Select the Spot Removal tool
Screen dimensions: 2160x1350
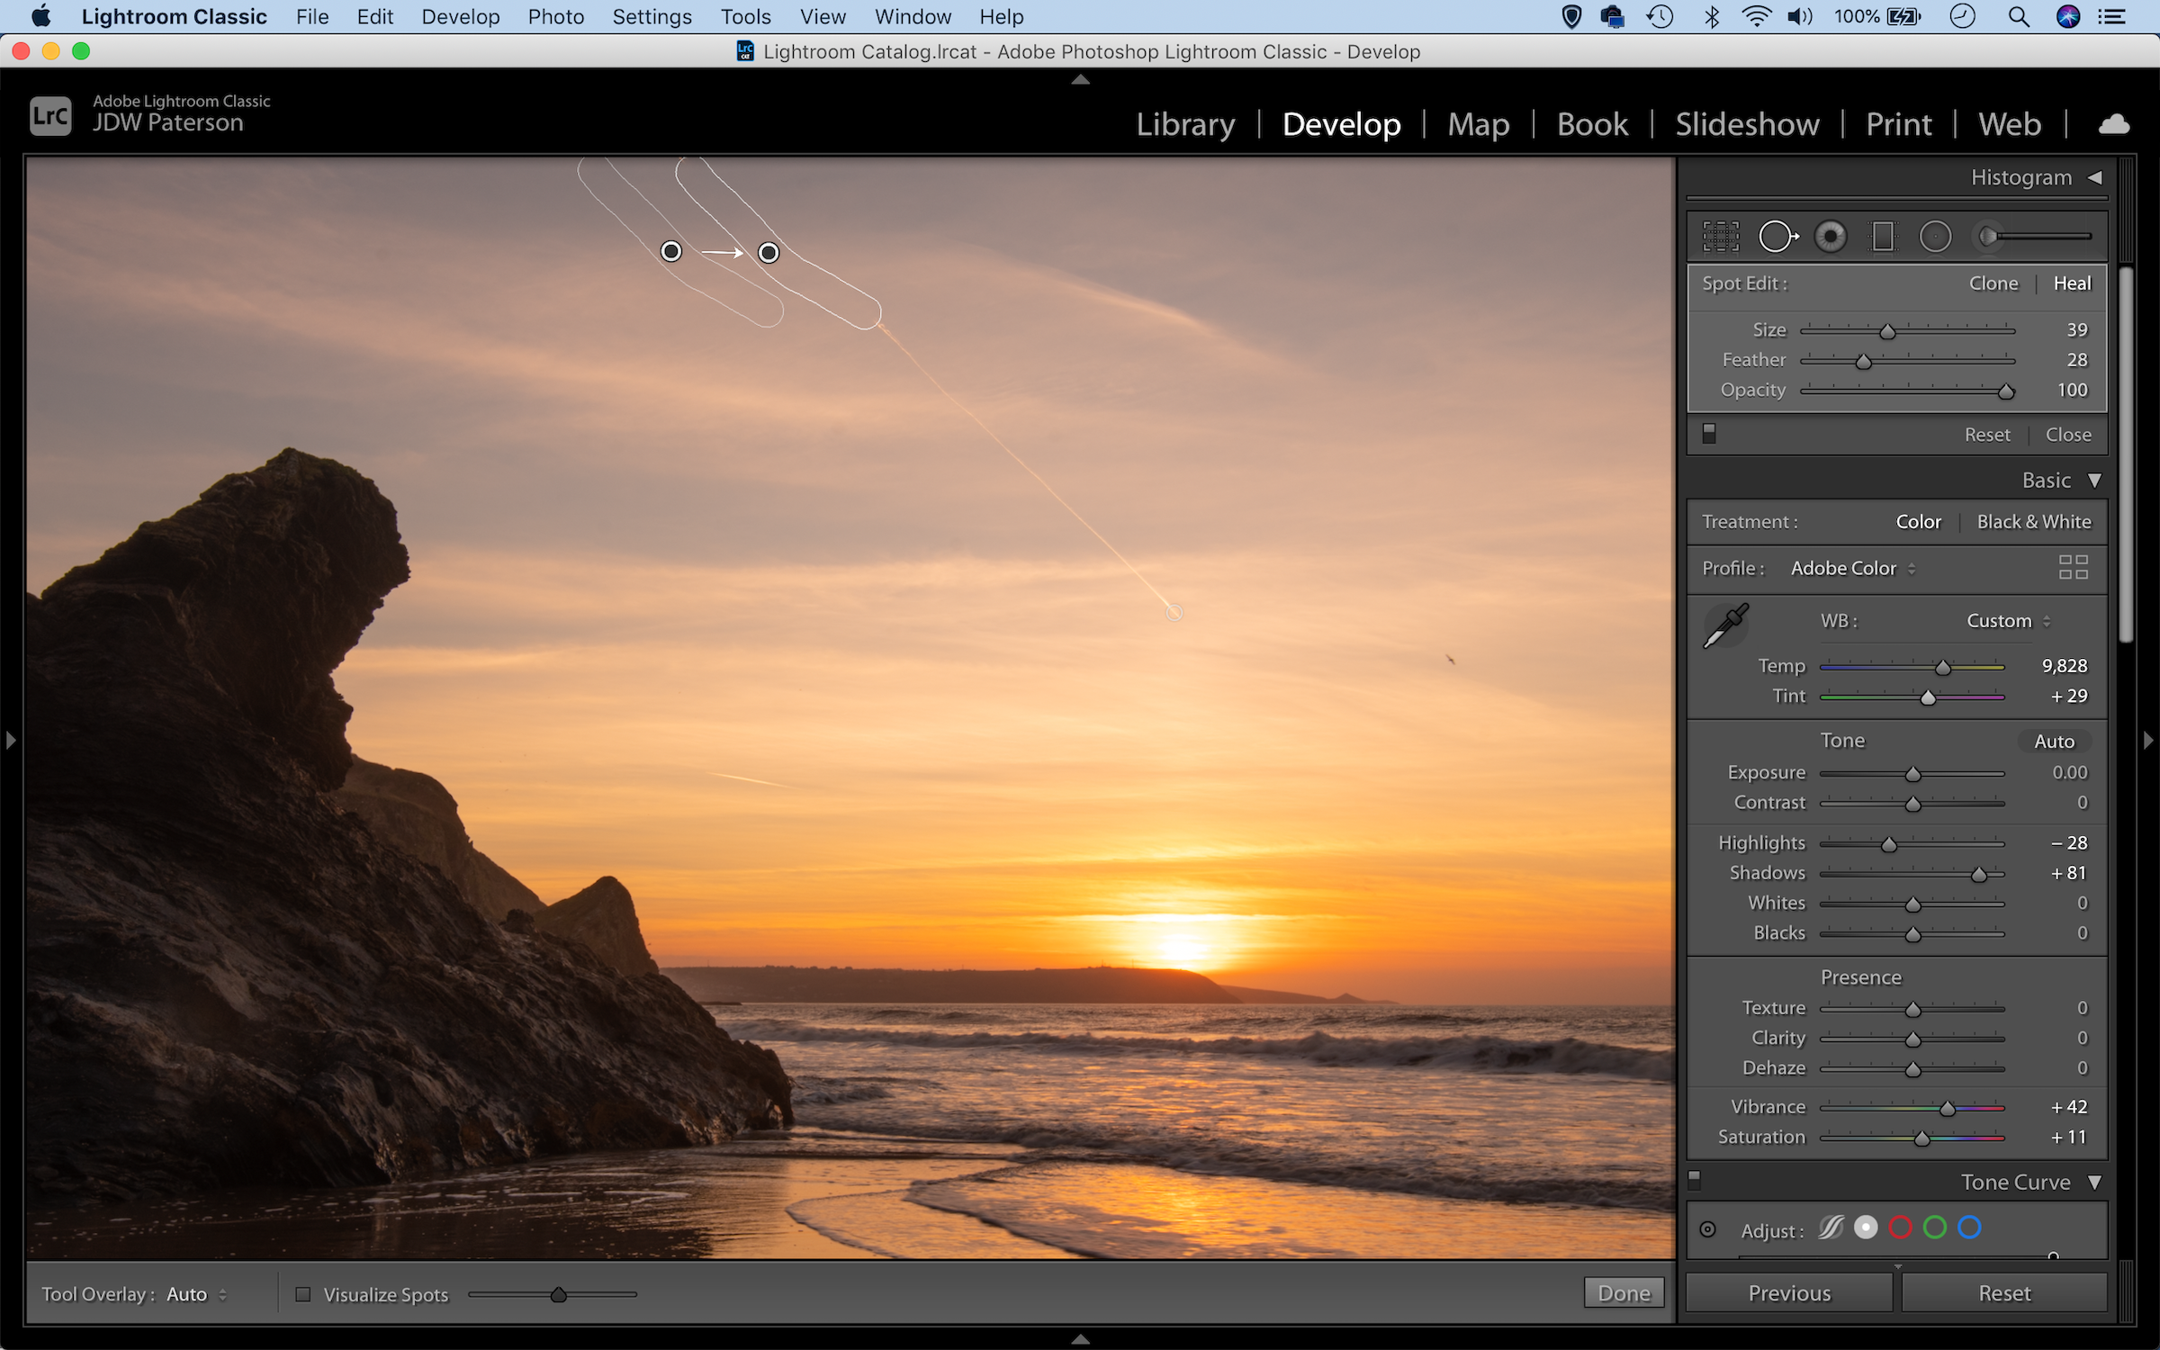point(1777,237)
